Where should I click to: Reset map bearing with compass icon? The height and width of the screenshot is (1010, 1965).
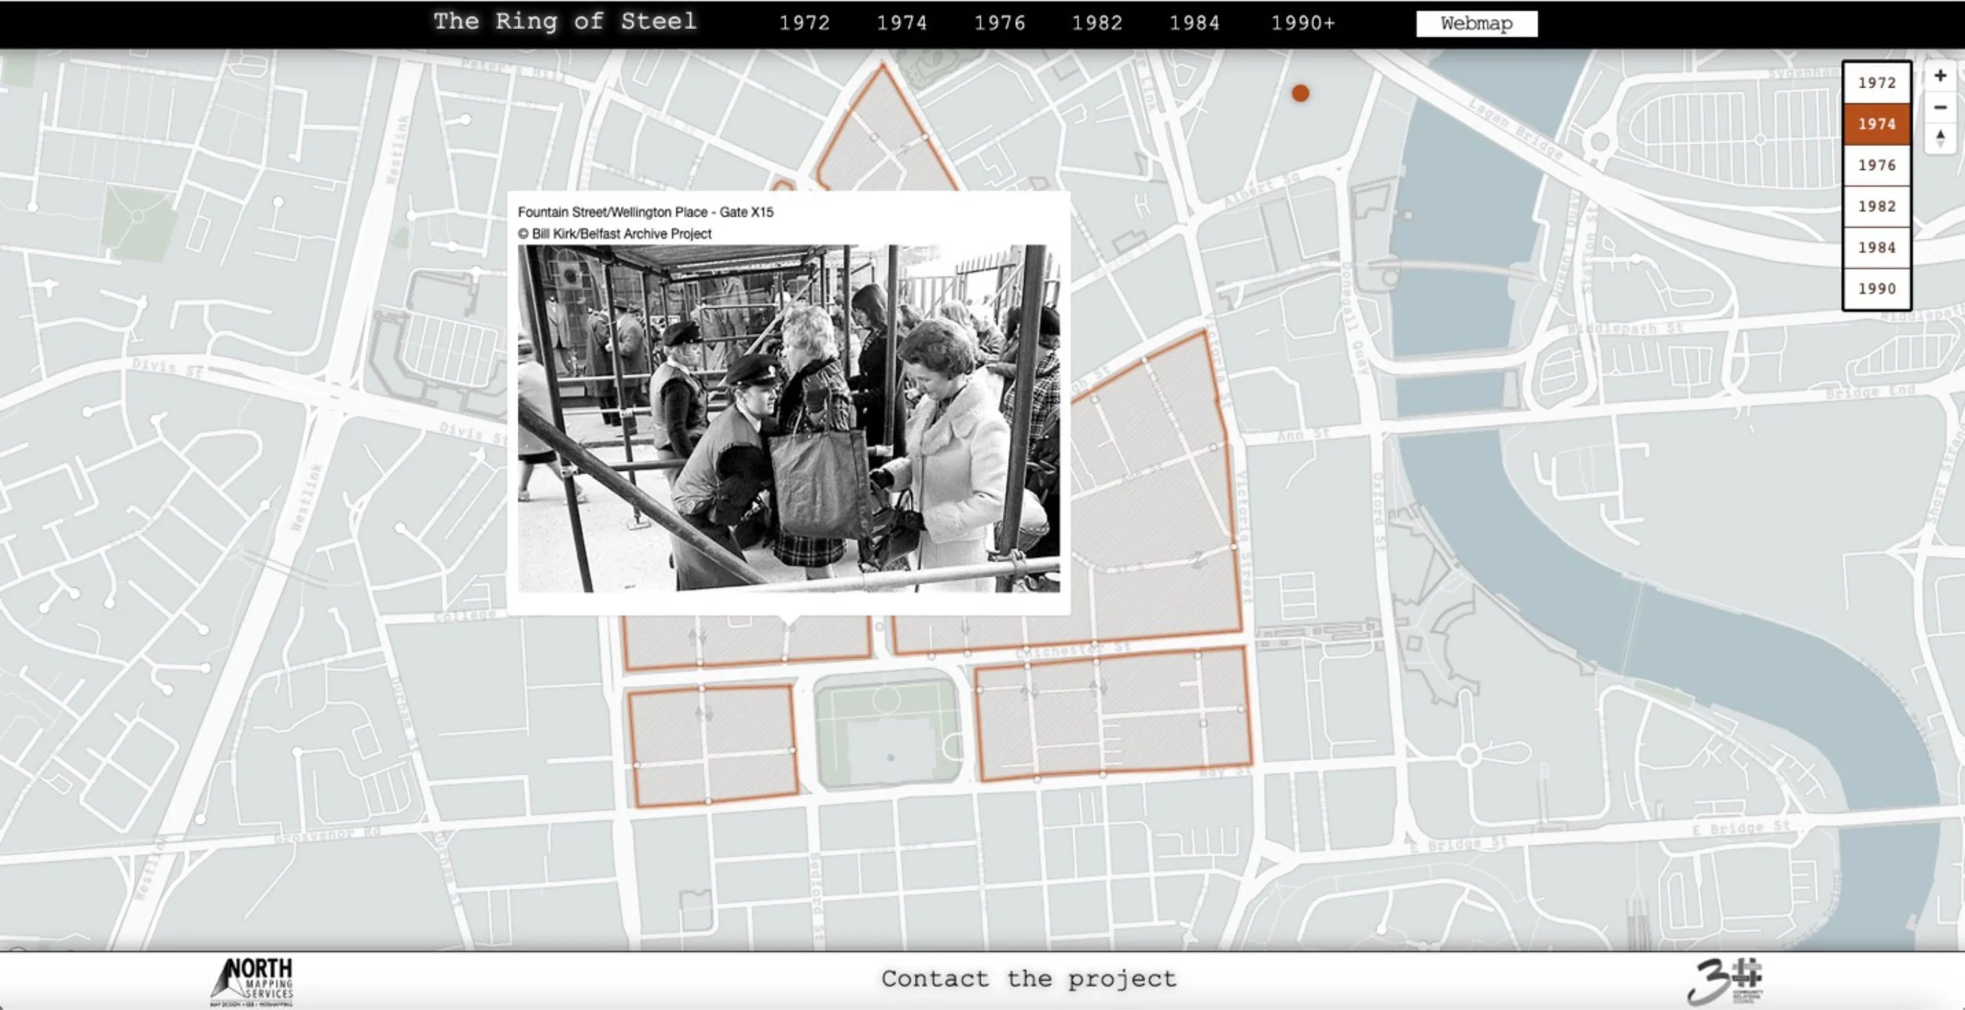click(1940, 138)
